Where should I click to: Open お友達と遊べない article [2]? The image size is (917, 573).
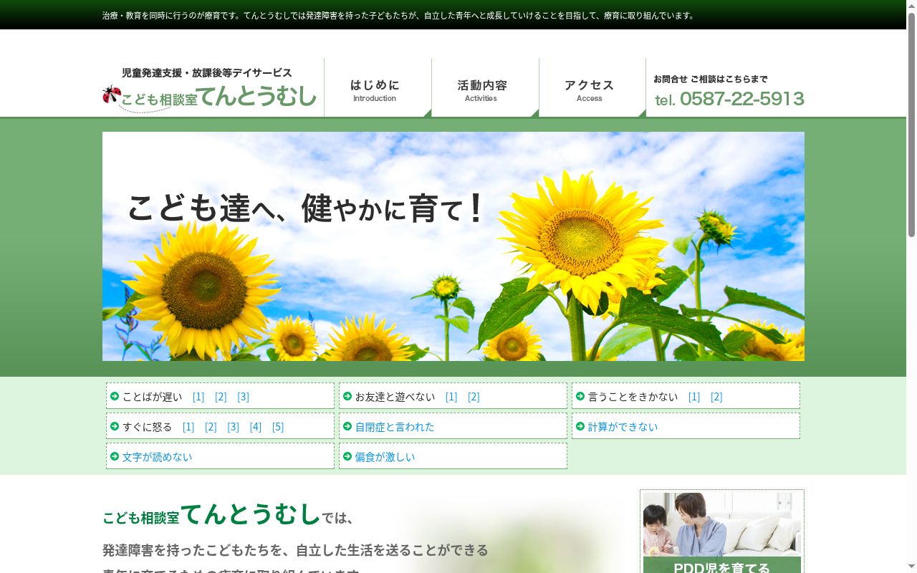click(474, 397)
